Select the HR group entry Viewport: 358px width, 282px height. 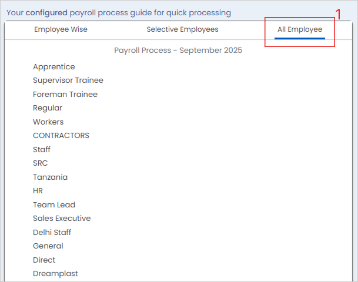38,191
